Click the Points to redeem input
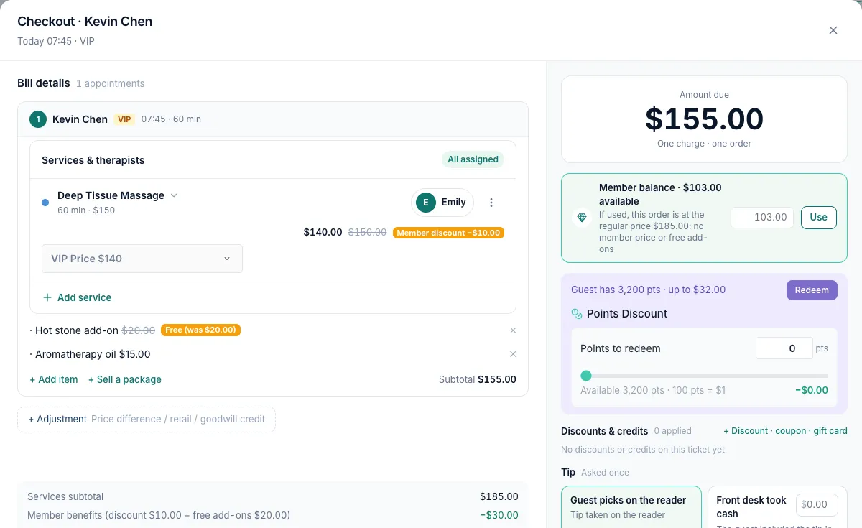The height and width of the screenshot is (528, 862). click(x=784, y=348)
